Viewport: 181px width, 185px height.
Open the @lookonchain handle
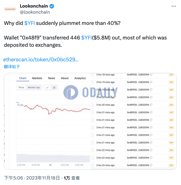pyautogui.click(x=35, y=12)
